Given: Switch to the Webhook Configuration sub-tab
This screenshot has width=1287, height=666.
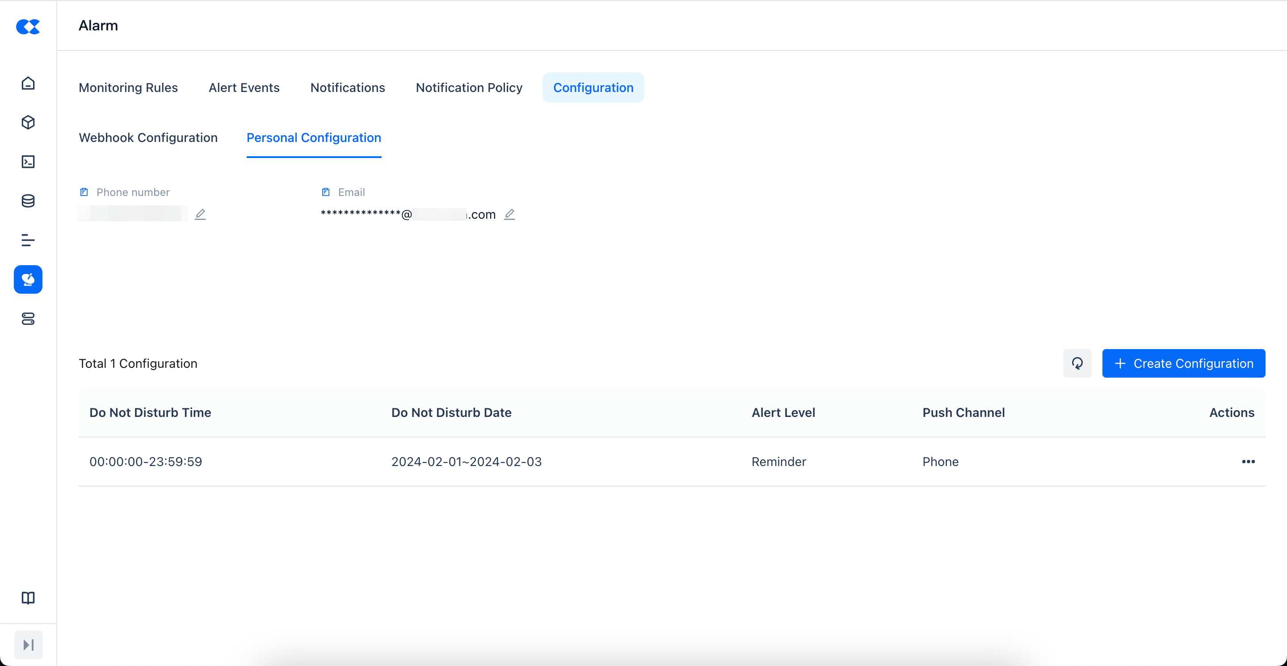Looking at the screenshot, I should [x=148, y=137].
